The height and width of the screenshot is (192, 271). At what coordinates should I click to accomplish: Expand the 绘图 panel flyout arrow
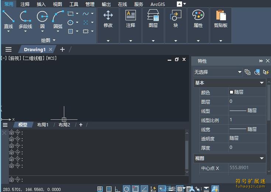pos(54,40)
